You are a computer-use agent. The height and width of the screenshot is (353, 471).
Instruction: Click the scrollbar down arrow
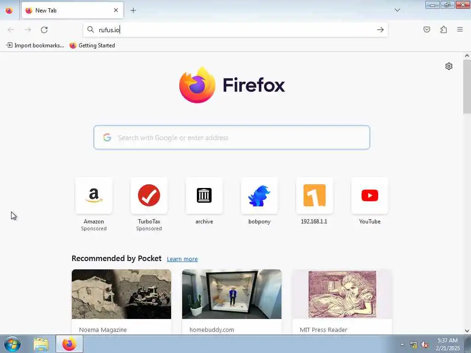tap(467, 331)
